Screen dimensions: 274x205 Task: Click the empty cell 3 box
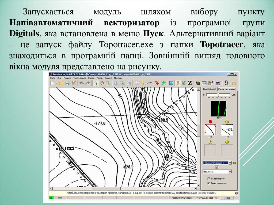210,150
